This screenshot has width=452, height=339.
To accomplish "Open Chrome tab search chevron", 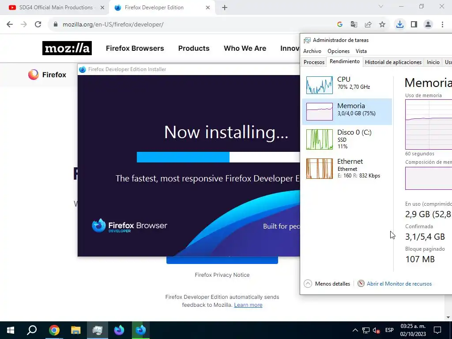I will pos(381,6).
